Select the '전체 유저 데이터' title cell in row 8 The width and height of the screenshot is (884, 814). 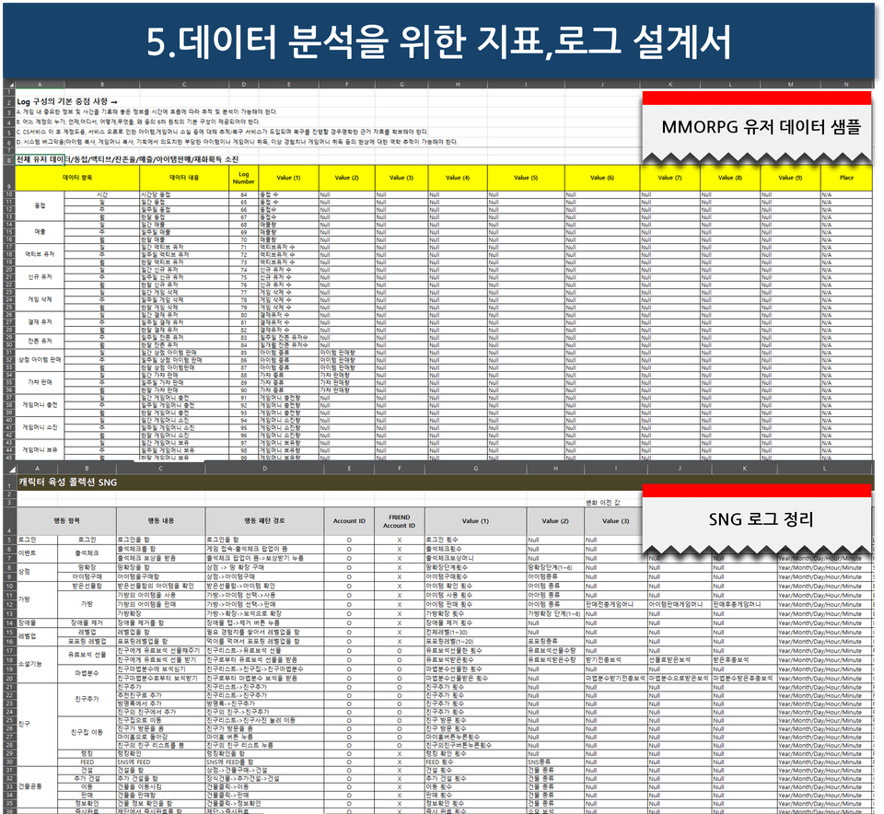pyautogui.click(x=40, y=159)
